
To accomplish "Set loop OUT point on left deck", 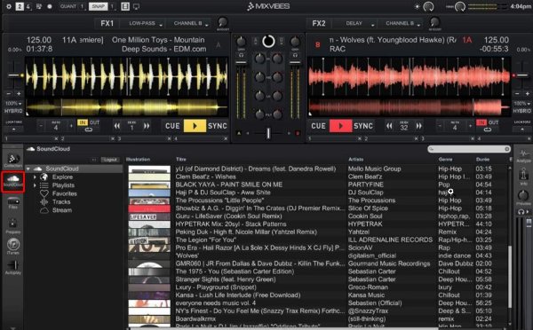I will [x=94, y=122].
